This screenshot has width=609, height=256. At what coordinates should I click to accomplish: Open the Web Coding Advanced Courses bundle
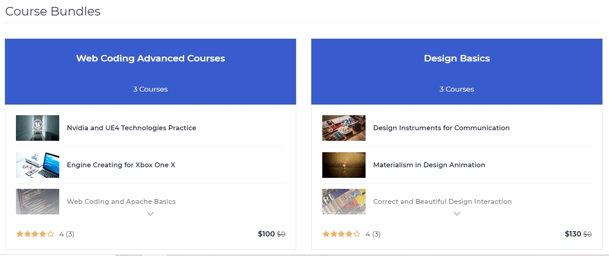(x=150, y=58)
